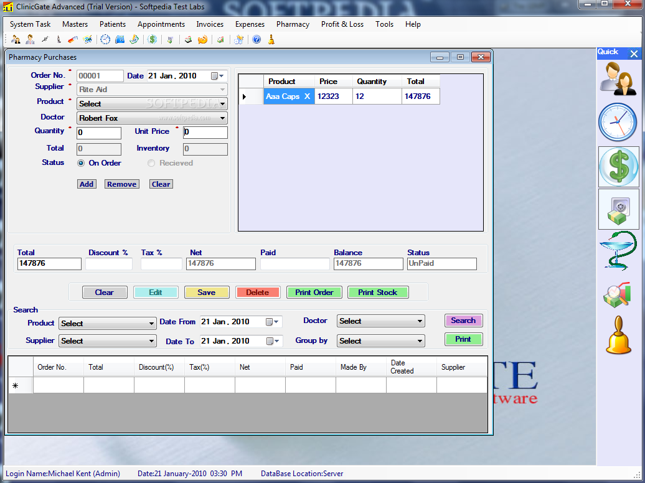Click the blue user tools toolbar icon
645x483 pixels.
click(238, 39)
